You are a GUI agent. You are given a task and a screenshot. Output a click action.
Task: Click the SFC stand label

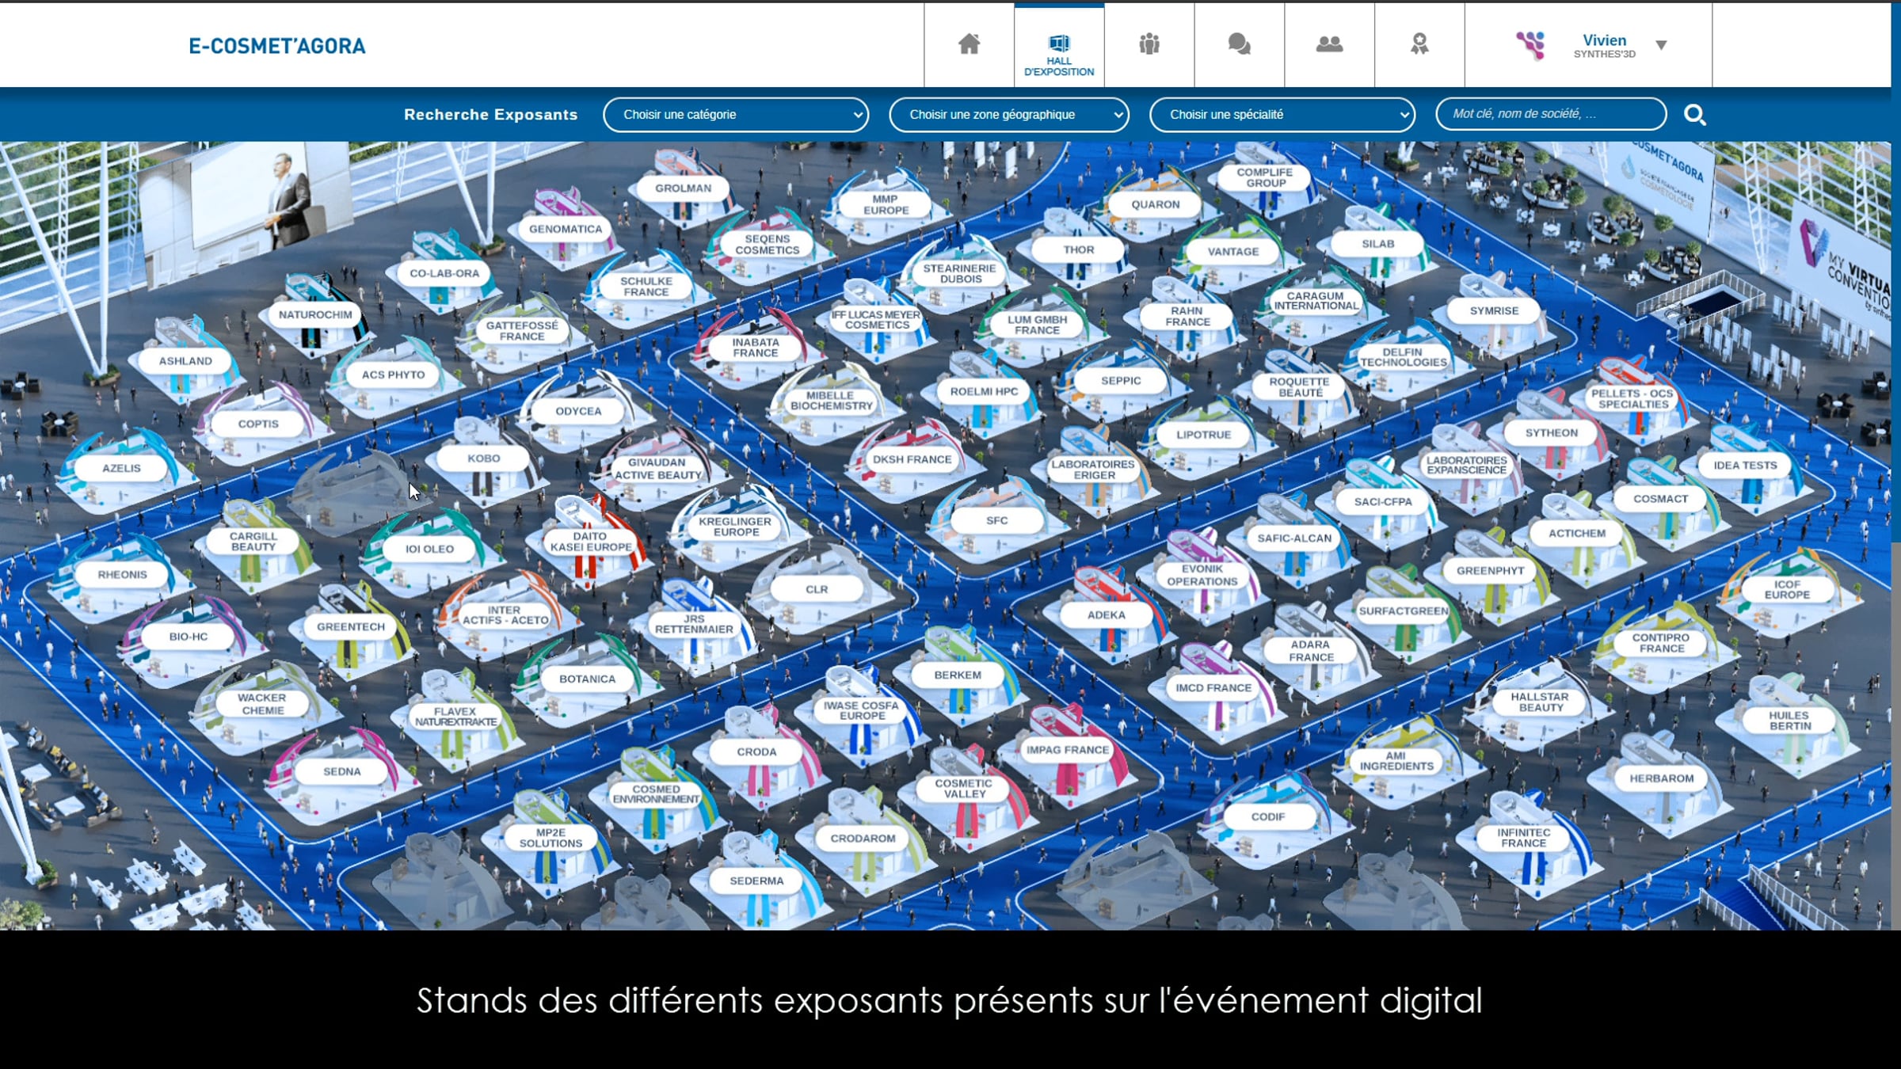click(996, 520)
